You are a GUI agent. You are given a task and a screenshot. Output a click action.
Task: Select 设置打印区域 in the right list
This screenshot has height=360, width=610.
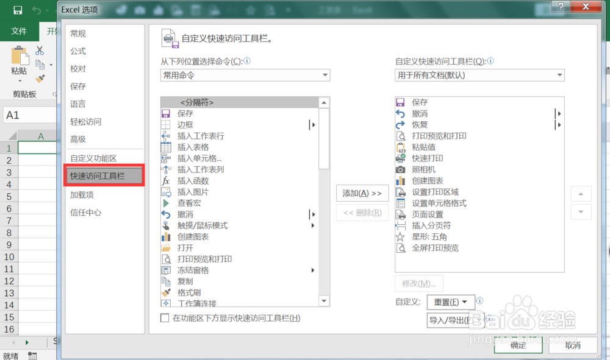pos(479,192)
